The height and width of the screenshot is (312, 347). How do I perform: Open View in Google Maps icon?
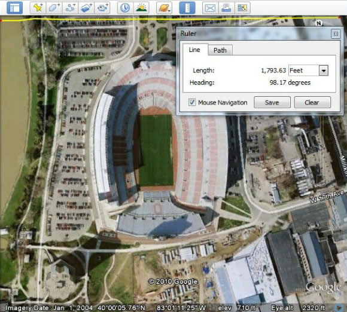pos(242,8)
